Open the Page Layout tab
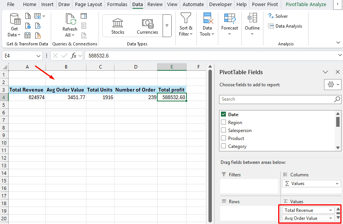Image resolution: width=343 pixels, height=224 pixels. click(x=88, y=5)
